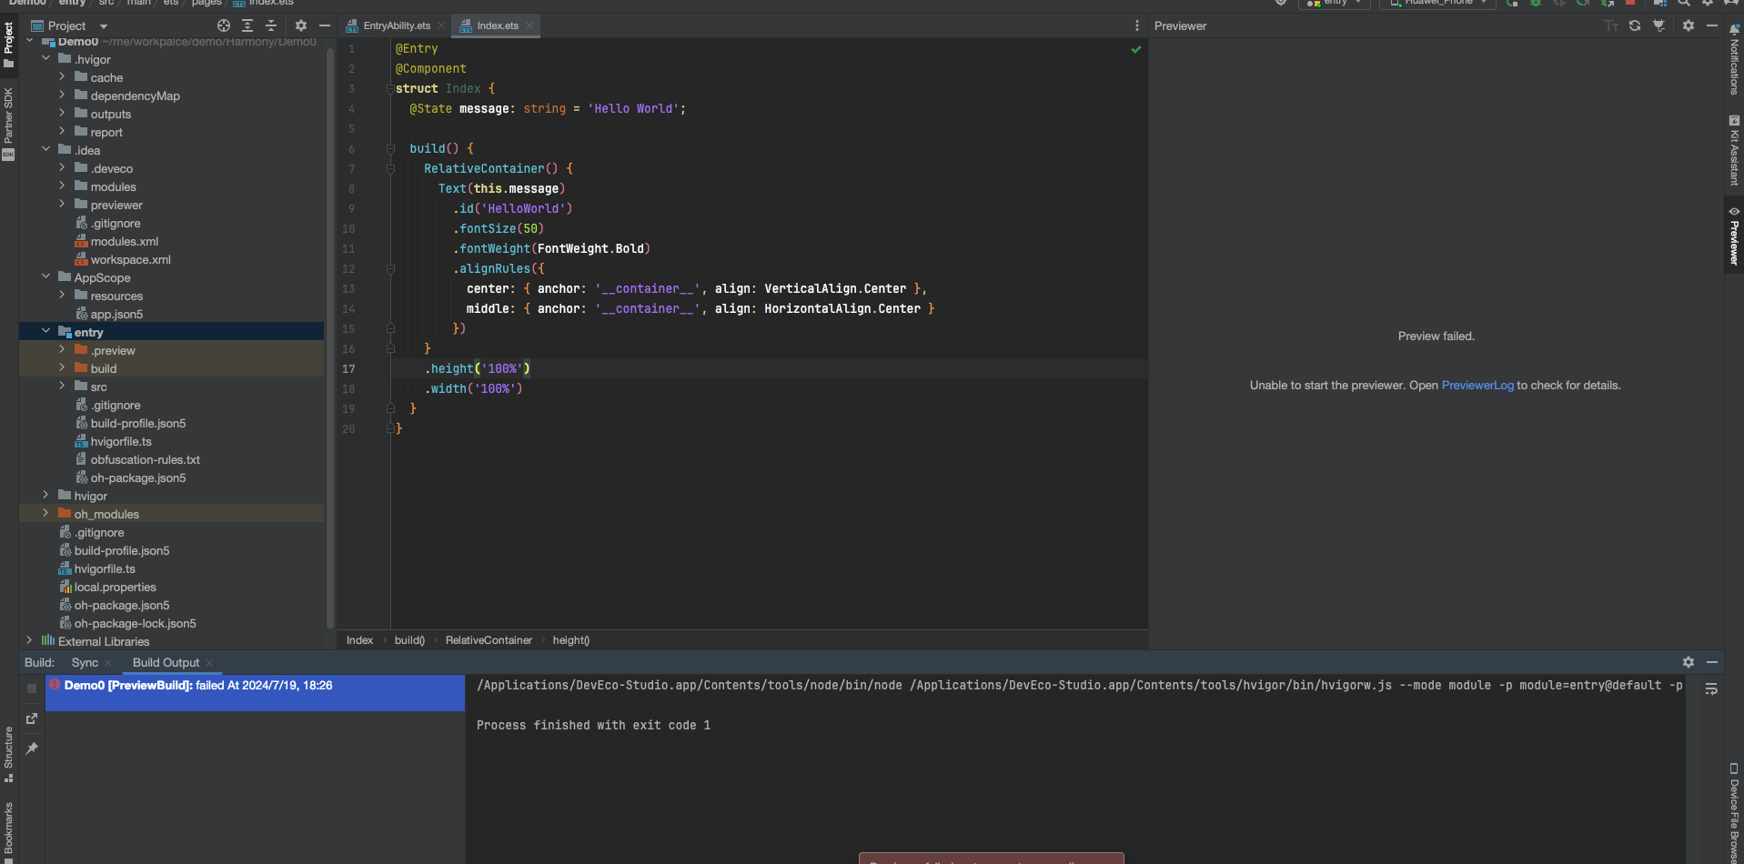
Task: Refresh the Previewer with reload icon
Action: 1635,25
